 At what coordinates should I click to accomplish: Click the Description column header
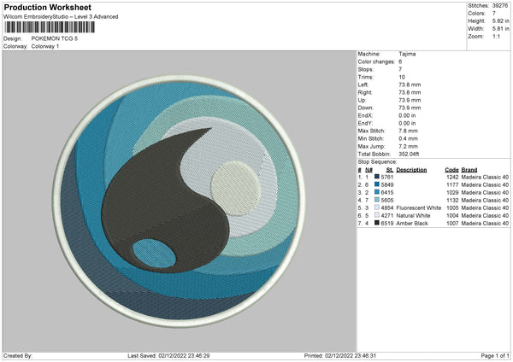pos(411,170)
